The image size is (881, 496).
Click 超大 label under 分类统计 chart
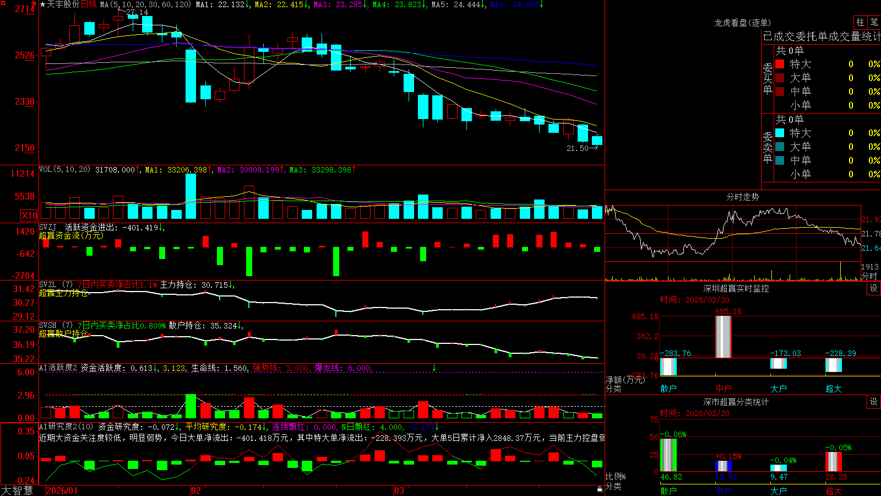point(834,491)
